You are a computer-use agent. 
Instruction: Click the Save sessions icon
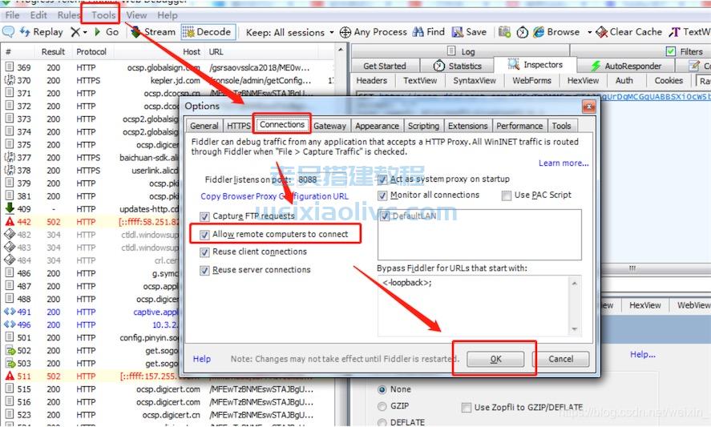[x=458, y=32]
